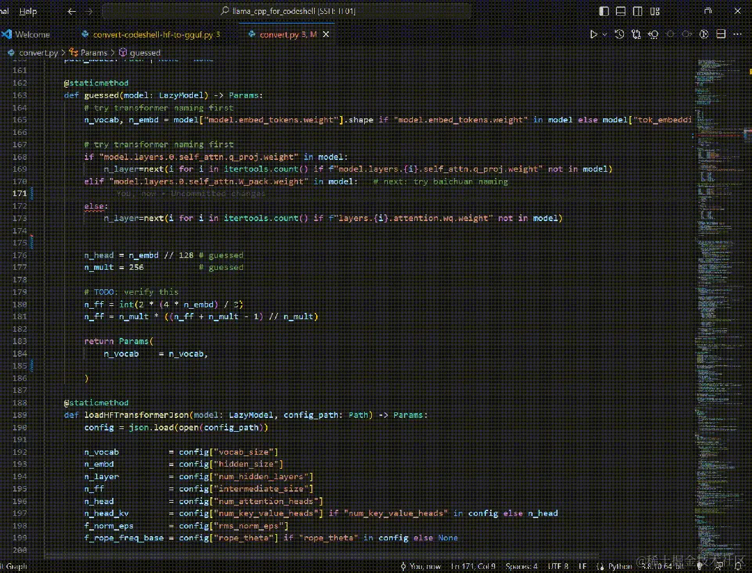Click 'Ln 171, Col 9' in status bar
This screenshot has width=752, height=573.
click(x=473, y=566)
